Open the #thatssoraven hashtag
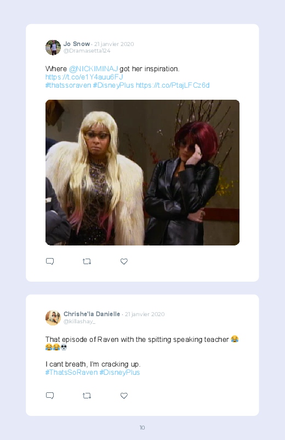Image resolution: width=285 pixels, height=440 pixels. pos(68,85)
